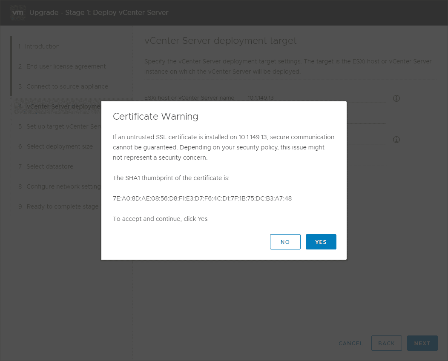Click NO to reject the certificate
This screenshot has width=448, height=361.
click(285, 242)
